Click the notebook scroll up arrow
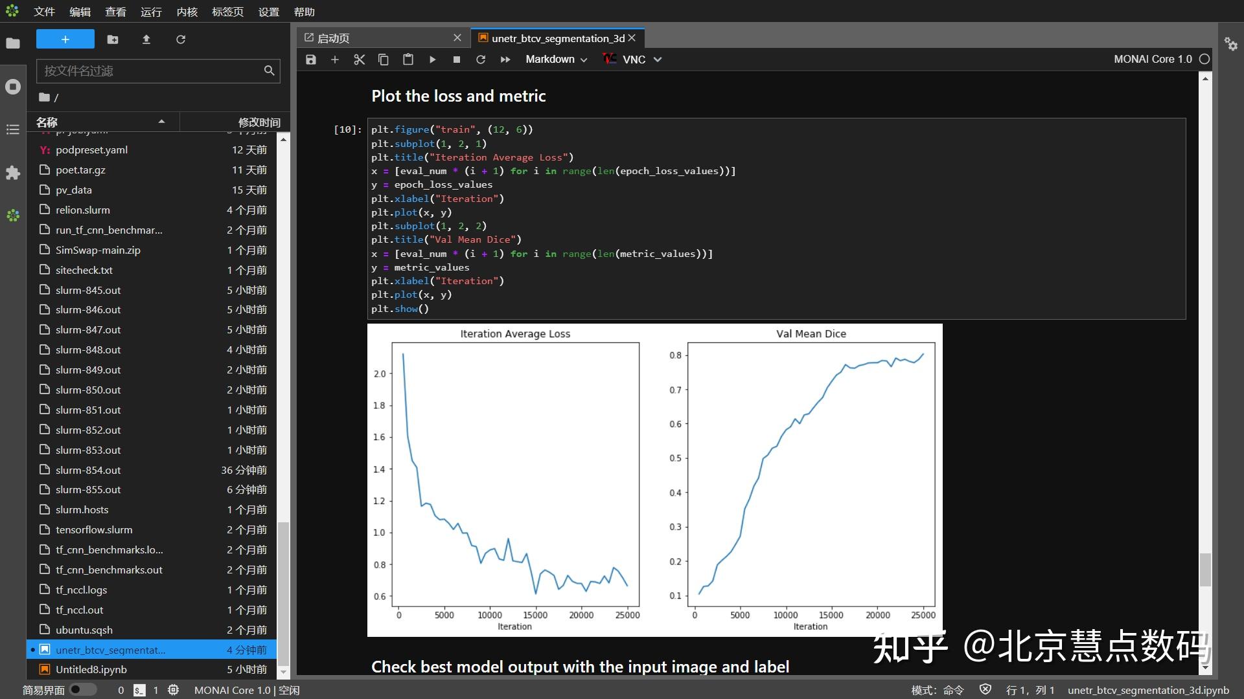1244x699 pixels. pyautogui.click(x=1205, y=78)
